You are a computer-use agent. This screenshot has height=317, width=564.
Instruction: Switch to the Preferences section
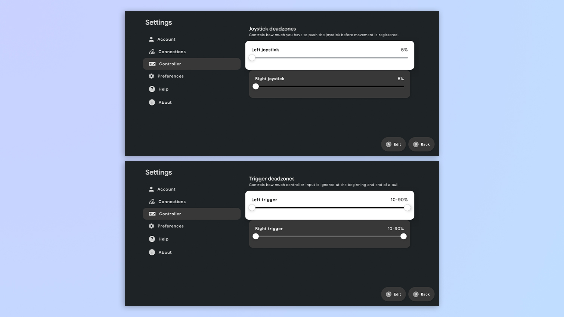click(x=171, y=76)
